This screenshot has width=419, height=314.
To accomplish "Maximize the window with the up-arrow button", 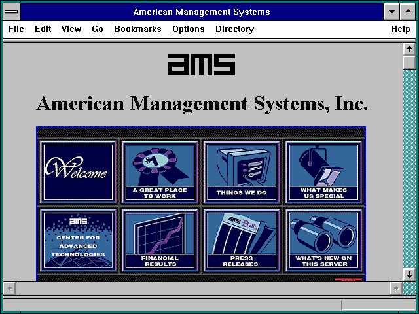I will point(408,12).
